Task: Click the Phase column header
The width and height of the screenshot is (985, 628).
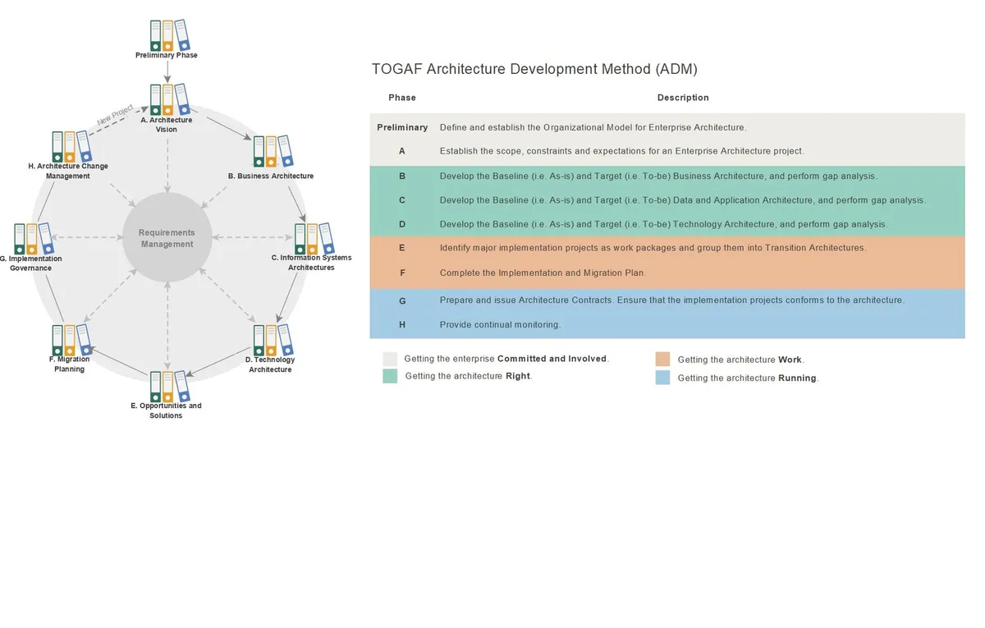Action: [x=402, y=98]
